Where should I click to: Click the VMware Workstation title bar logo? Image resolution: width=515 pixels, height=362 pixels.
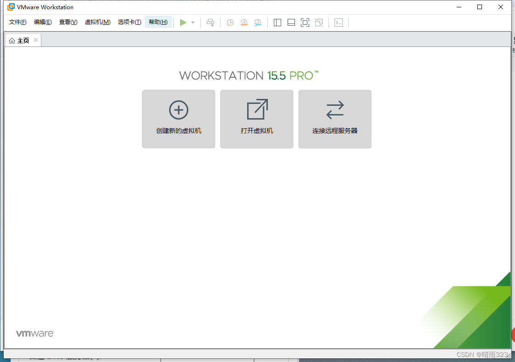[x=11, y=7]
